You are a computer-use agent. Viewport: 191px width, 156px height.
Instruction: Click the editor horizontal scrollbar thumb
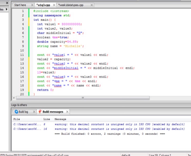(x=83, y=98)
